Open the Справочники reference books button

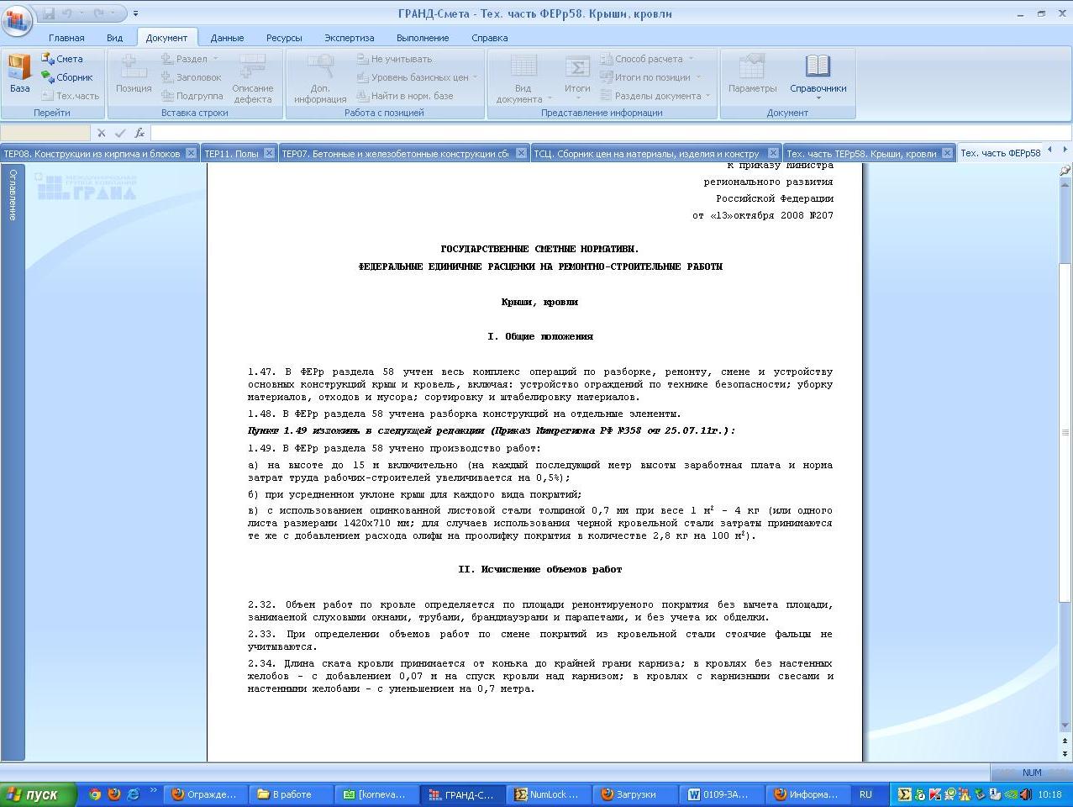point(818,74)
